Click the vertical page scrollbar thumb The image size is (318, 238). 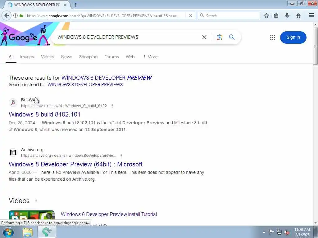pos(315,46)
